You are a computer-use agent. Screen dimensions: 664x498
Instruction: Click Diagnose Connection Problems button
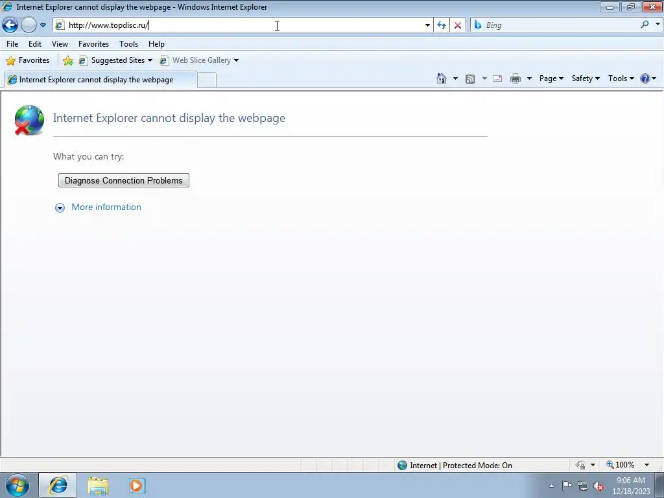tap(124, 180)
